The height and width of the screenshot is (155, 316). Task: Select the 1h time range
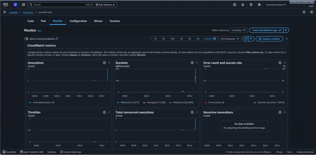(x=155, y=39)
